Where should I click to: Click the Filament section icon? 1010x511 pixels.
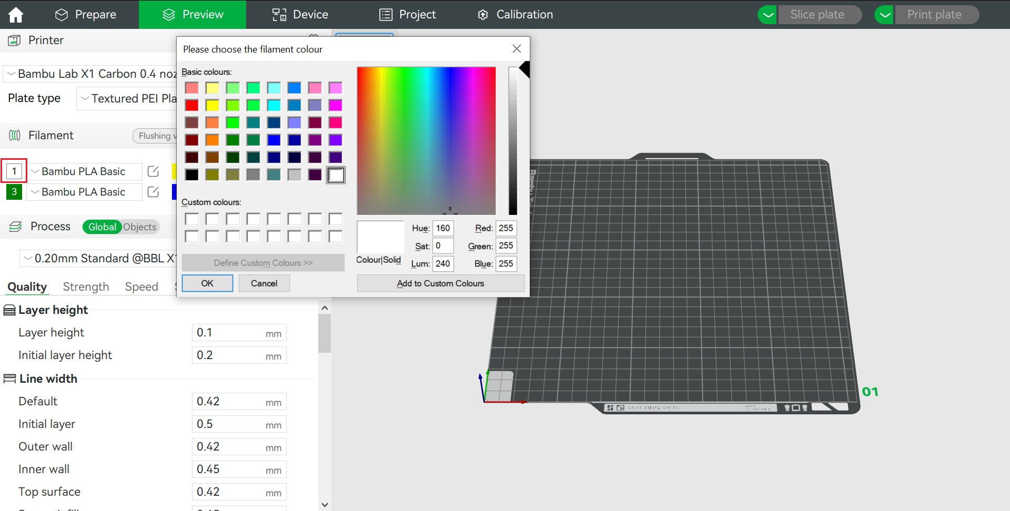pyautogui.click(x=15, y=136)
